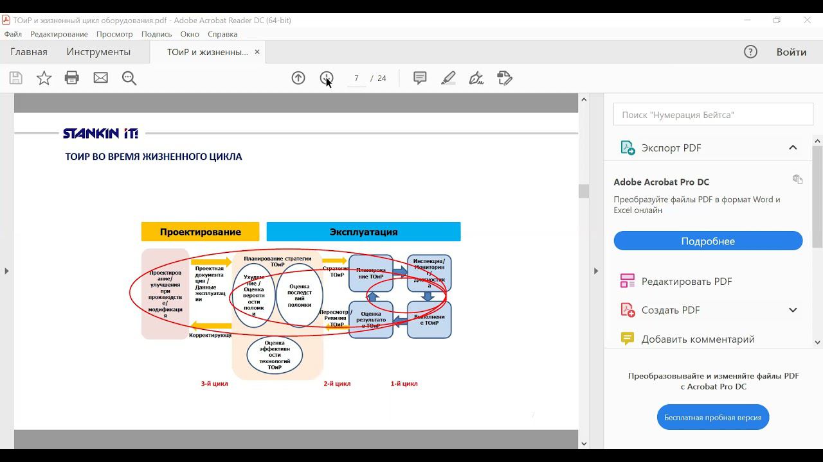The image size is (823, 462).
Task: Close the ТОиР document tab
Action: pyautogui.click(x=257, y=52)
